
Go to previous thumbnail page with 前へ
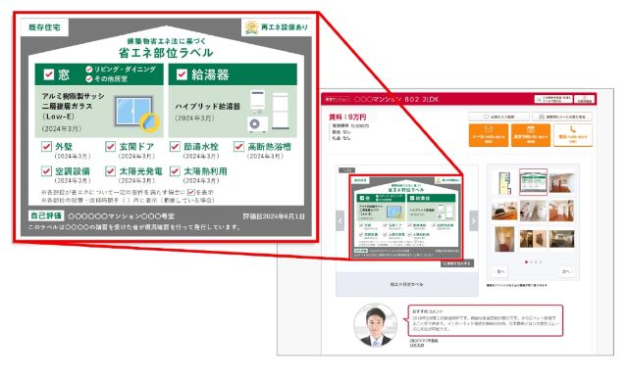499,271
